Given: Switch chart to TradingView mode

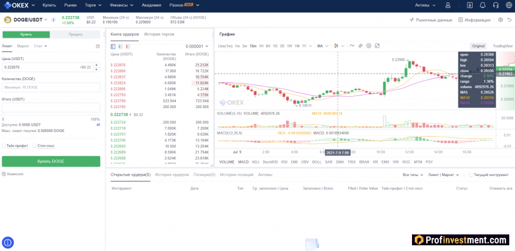Looking at the screenshot, I should tap(502, 46).
